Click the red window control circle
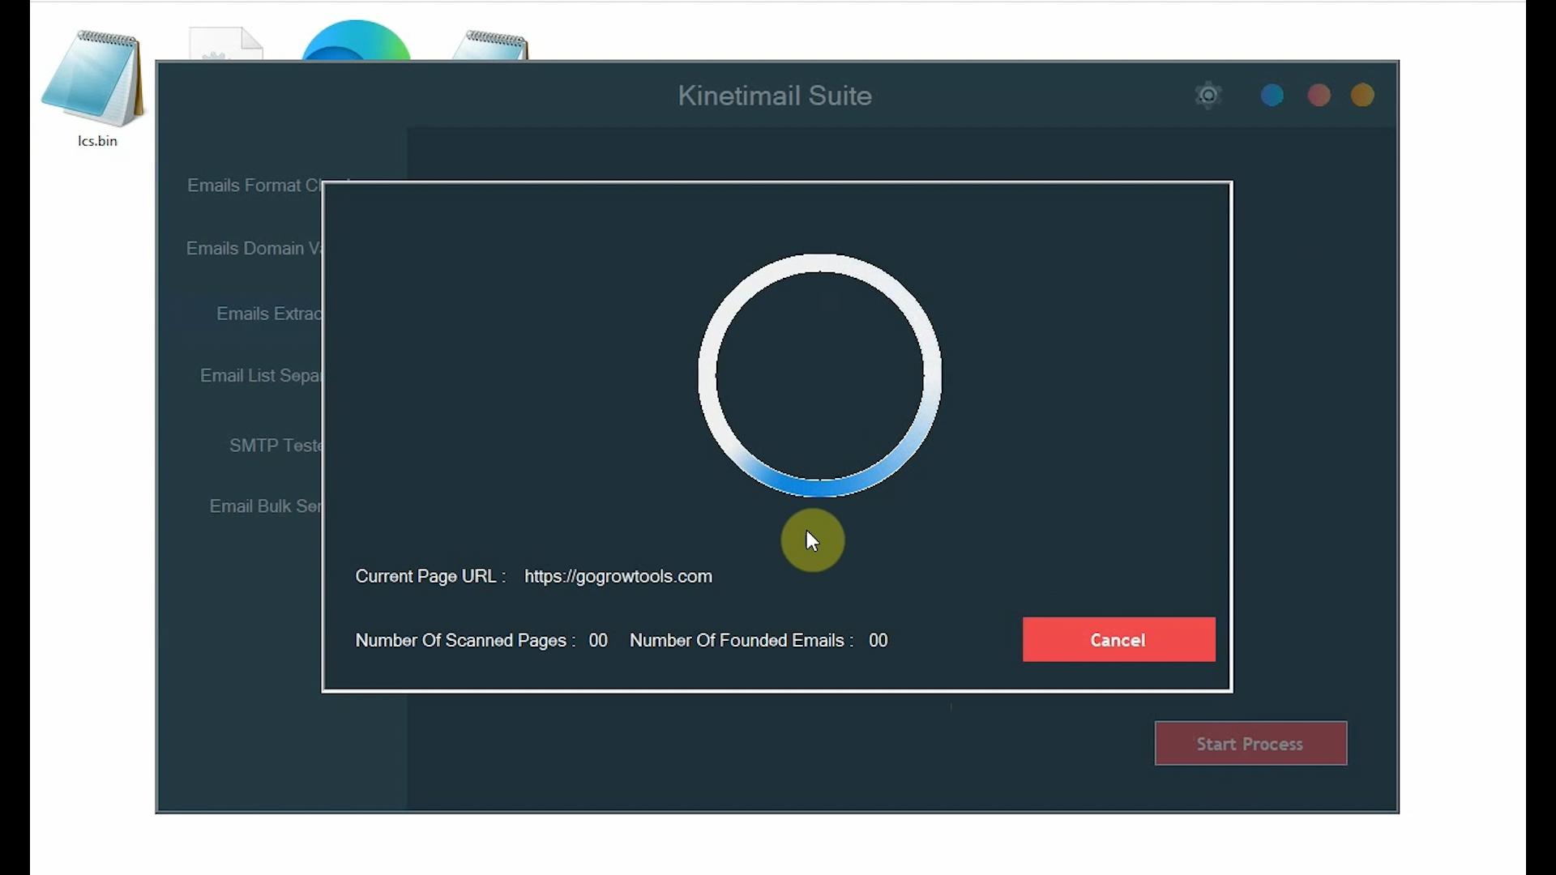Viewport: 1556px width, 875px height. (1318, 95)
